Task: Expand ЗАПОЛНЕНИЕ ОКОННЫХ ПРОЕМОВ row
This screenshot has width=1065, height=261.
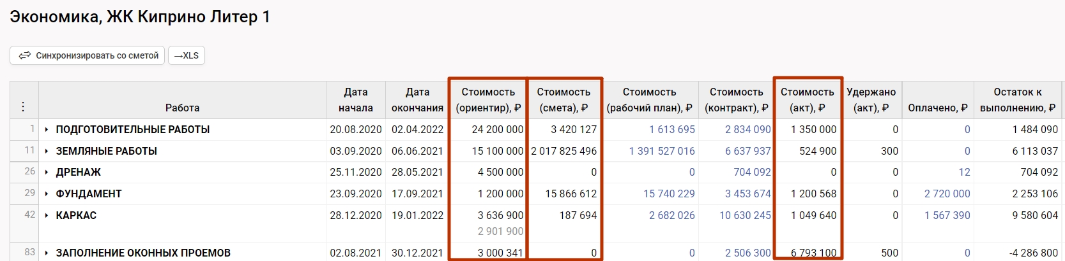Action: 47,253
